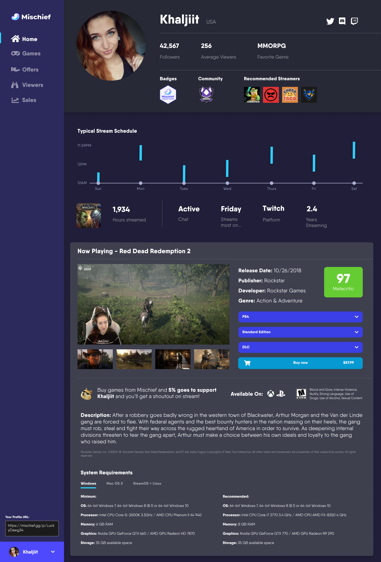Open Games in the sidebar
381x562 pixels.
pos(26,53)
